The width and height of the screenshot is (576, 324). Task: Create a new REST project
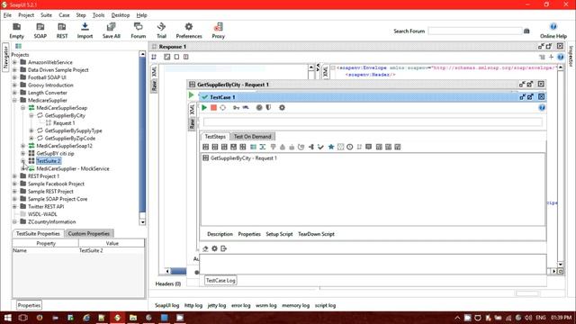point(62,31)
